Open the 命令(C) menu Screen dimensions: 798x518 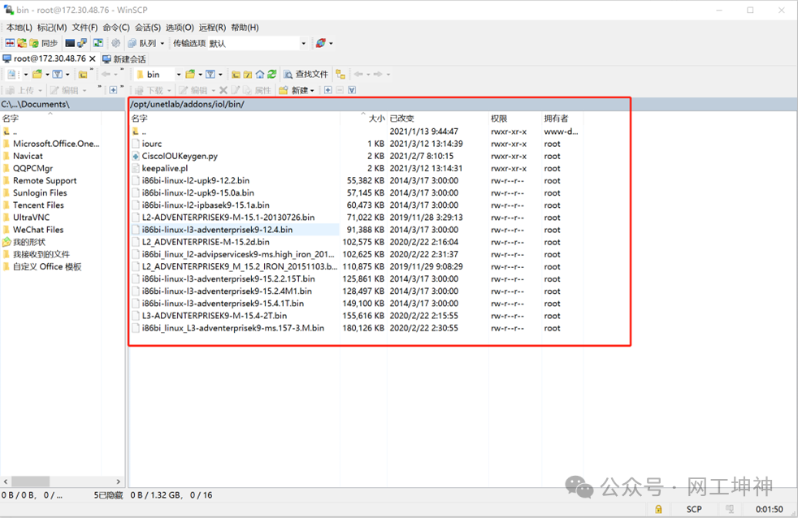pyautogui.click(x=116, y=28)
